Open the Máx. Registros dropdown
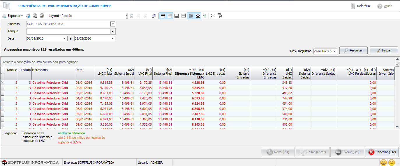Screen dimensions: 400x166 point(335,51)
